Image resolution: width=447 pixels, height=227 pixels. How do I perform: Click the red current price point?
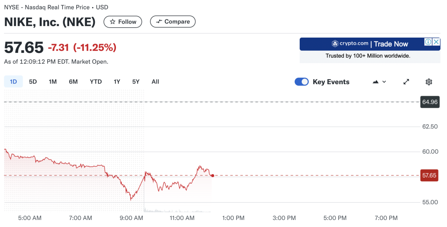tap(212, 175)
